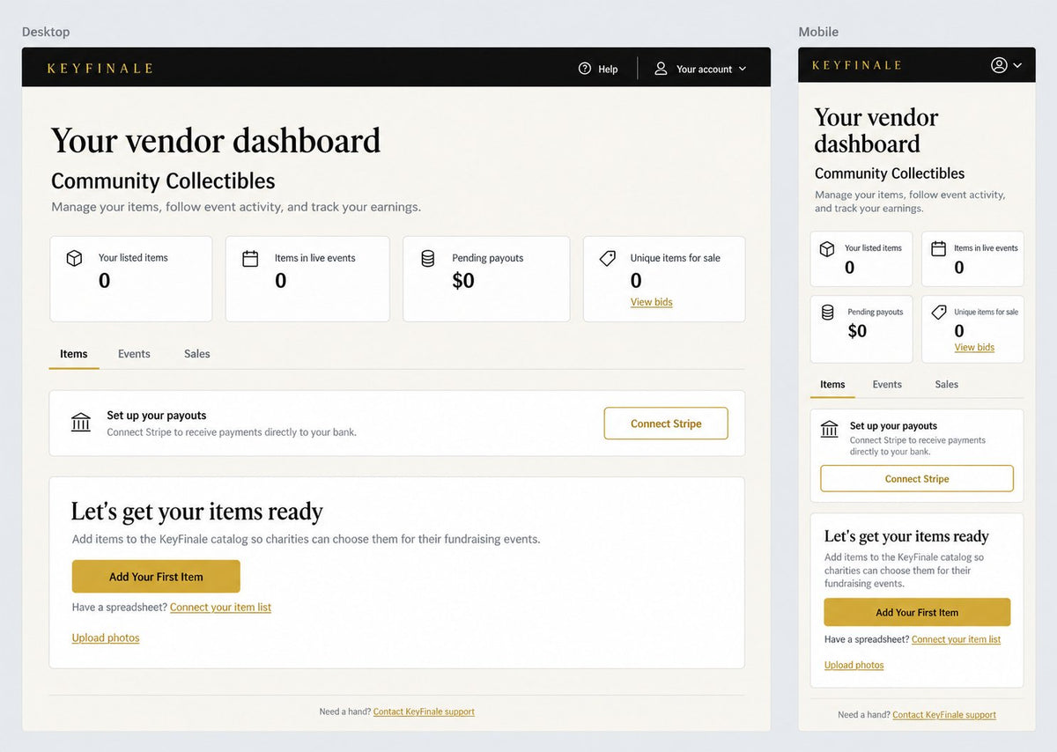
Task: Tap Add Your First Item on mobile
Action: tap(917, 612)
